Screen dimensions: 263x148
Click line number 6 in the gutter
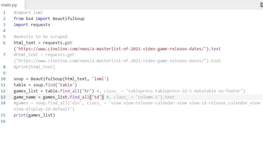4,43
